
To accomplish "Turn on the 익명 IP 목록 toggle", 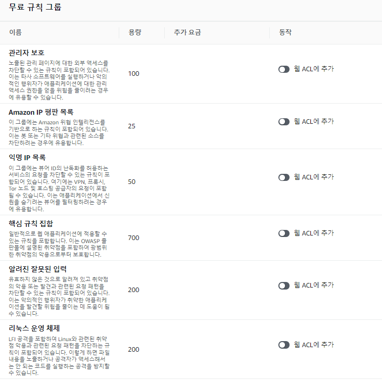I will [x=284, y=177].
